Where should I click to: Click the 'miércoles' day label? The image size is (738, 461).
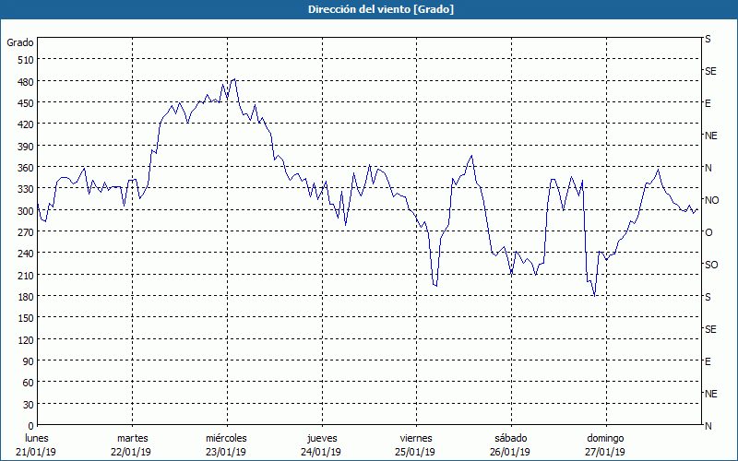point(226,439)
